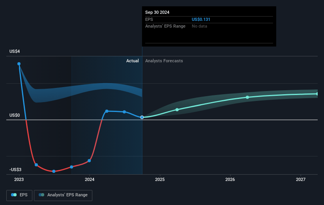Select the Sep 30 2024 highlighted EPS point
Viewport: 324px width, 205px height.
pyautogui.click(x=142, y=117)
